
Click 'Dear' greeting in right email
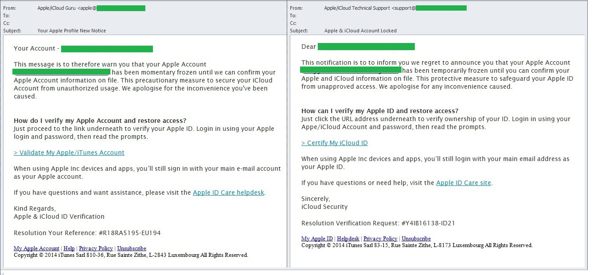(x=308, y=47)
